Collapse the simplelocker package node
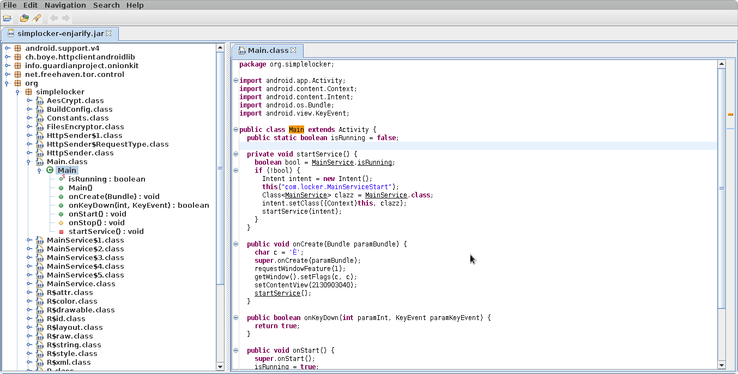Screen dimensions: 738x374 coord(18,92)
